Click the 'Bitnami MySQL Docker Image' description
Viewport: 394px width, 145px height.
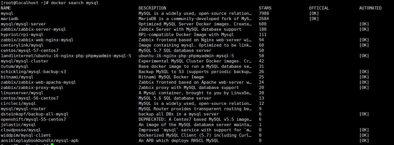pos(171,77)
